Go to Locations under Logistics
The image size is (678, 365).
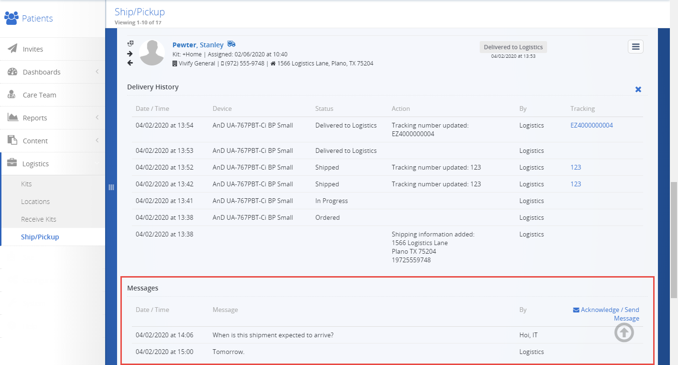(x=35, y=202)
